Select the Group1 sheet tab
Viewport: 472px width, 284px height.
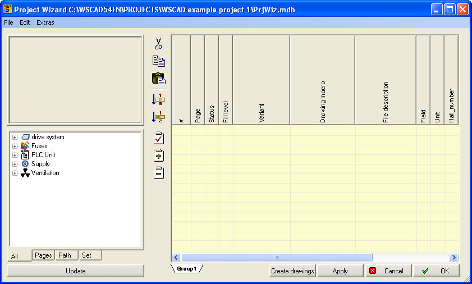pos(187,269)
